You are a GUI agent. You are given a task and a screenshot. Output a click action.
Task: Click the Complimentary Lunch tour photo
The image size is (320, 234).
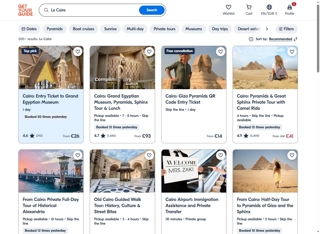122,68
